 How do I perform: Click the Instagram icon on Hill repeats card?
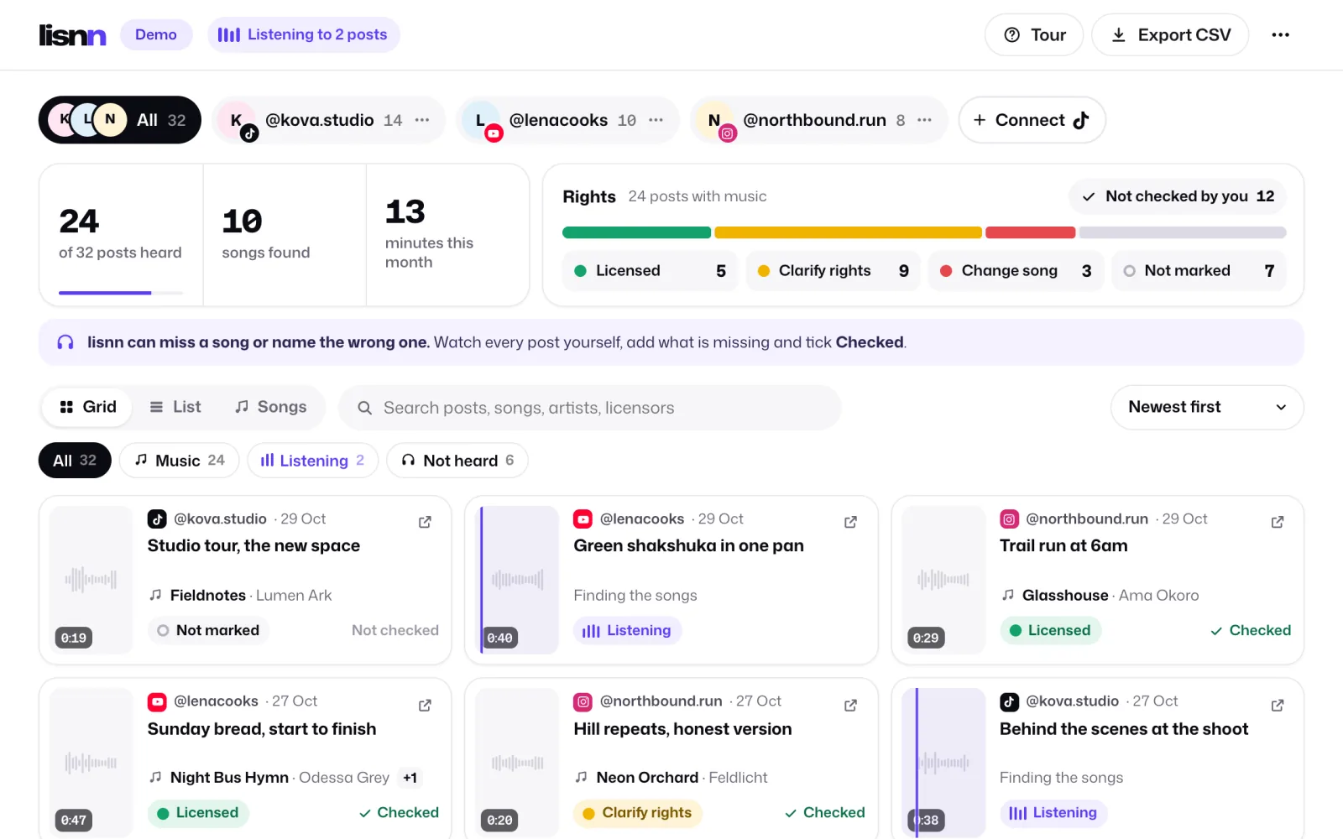pos(583,701)
